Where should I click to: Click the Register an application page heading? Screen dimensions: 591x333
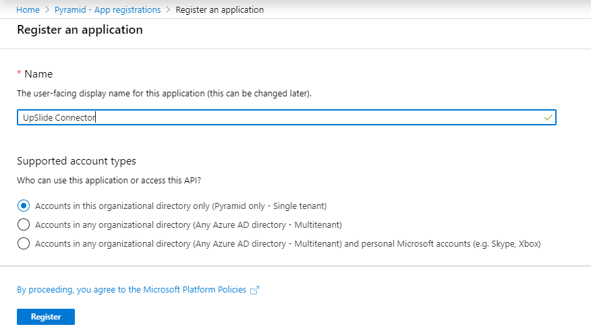(80, 30)
